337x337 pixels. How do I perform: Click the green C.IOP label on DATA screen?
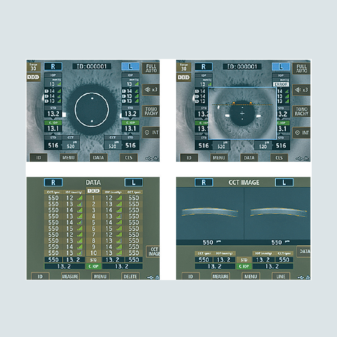point(92,267)
